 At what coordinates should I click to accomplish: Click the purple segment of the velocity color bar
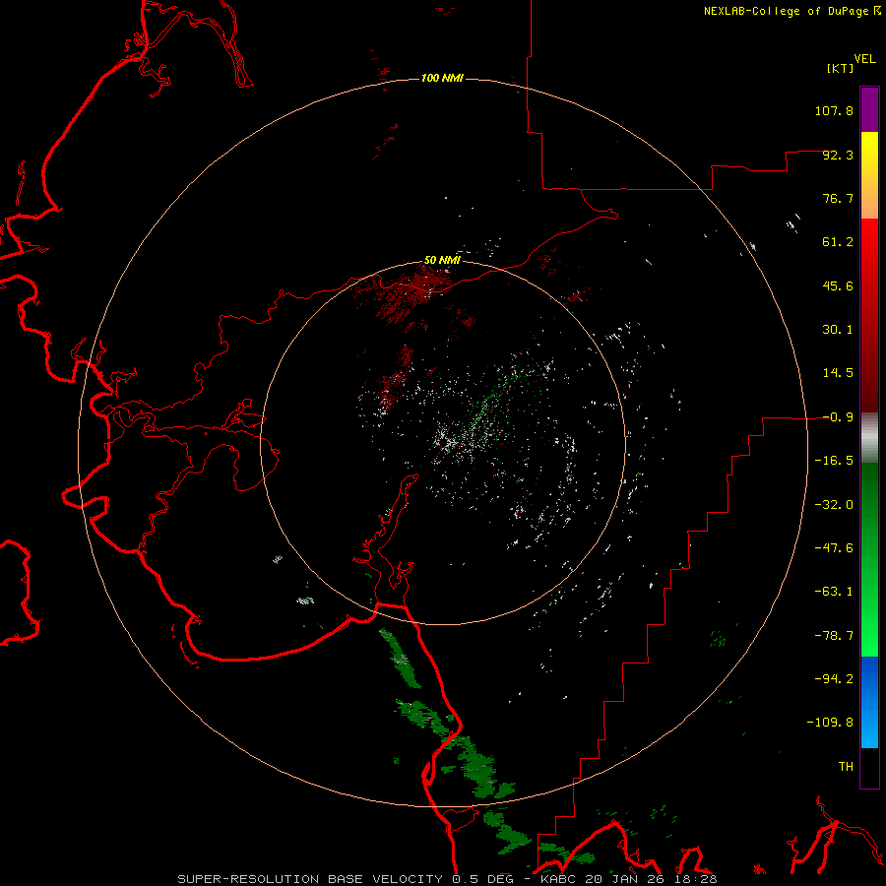pos(869,109)
